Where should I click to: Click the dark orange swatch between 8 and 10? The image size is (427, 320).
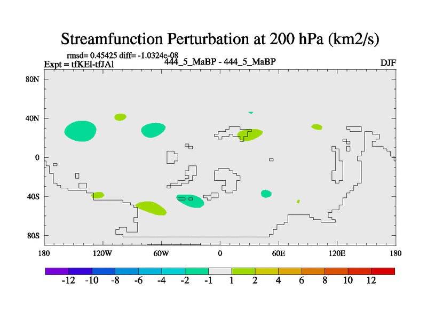pyautogui.click(x=336, y=271)
